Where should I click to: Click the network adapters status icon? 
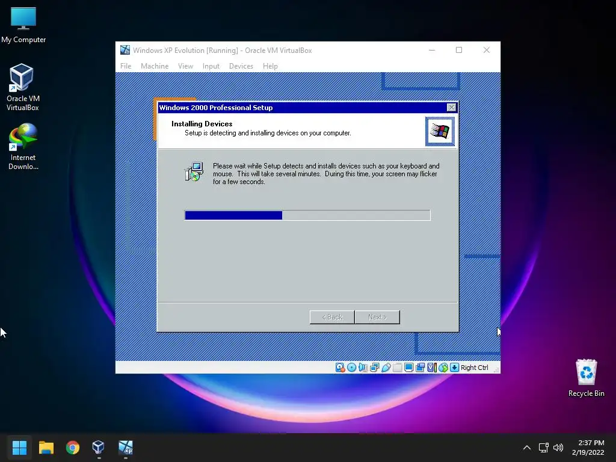[x=374, y=368]
